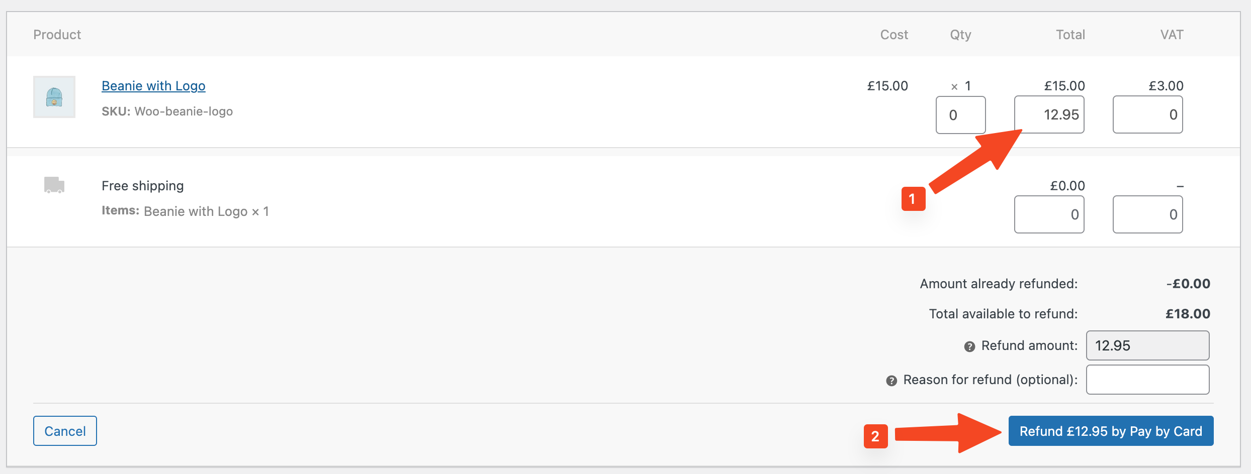Viewport: 1251px width, 474px height.
Task: Click the Beanie with Logo product thumbnail
Action: click(x=54, y=97)
